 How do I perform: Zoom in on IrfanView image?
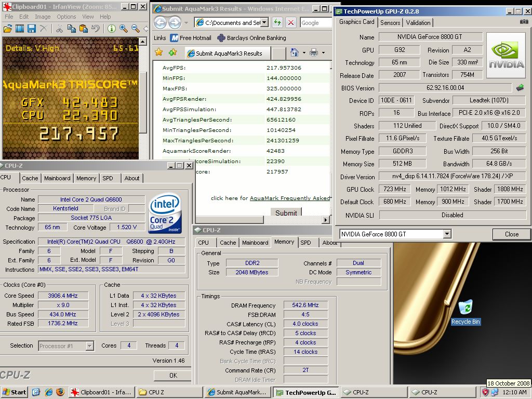tap(124, 29)
